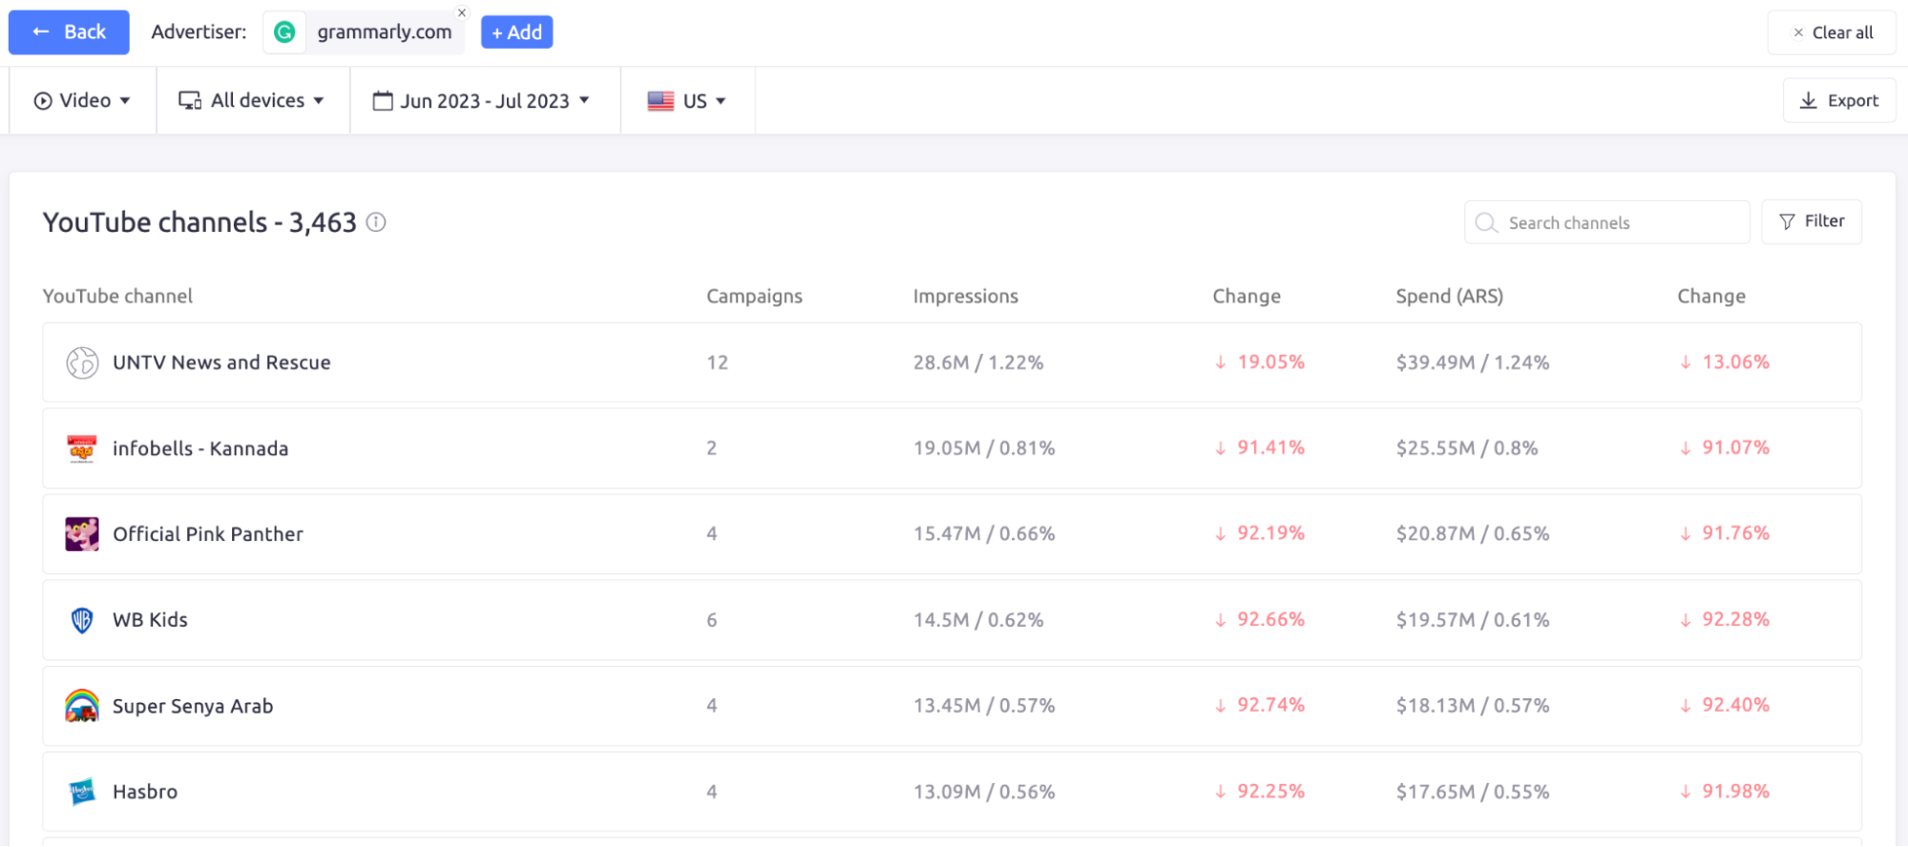Click campaigns count 6 for WB Kids
This screenshot has height=847, width=1908.
click(x=712, y=620)
